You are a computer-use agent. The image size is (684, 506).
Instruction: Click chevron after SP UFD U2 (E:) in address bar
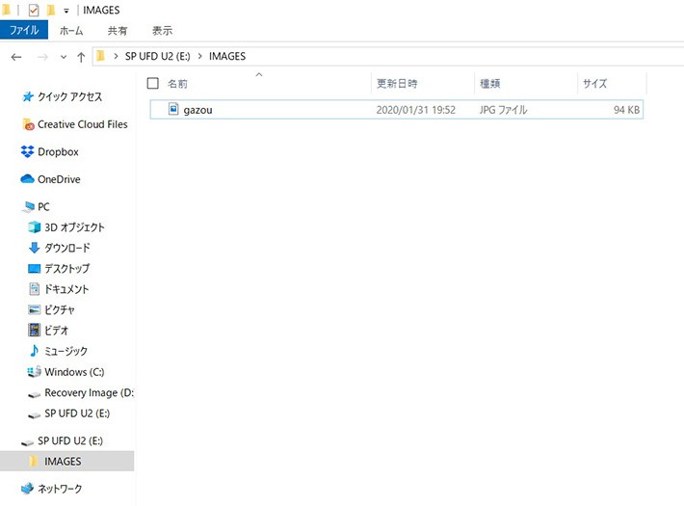tap(200, 57)
